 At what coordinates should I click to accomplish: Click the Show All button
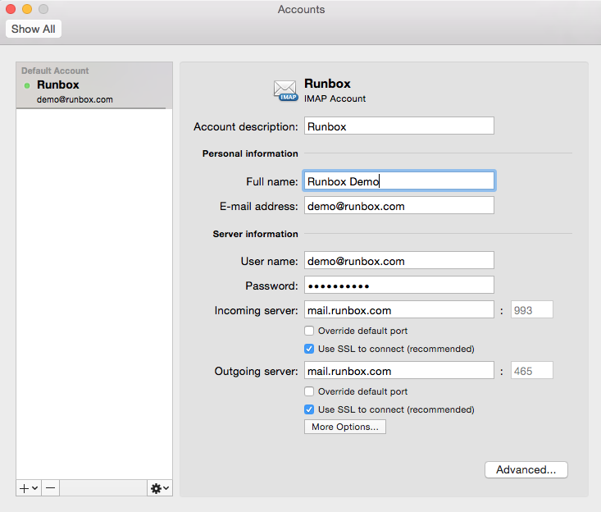click(x=34, y=29)
